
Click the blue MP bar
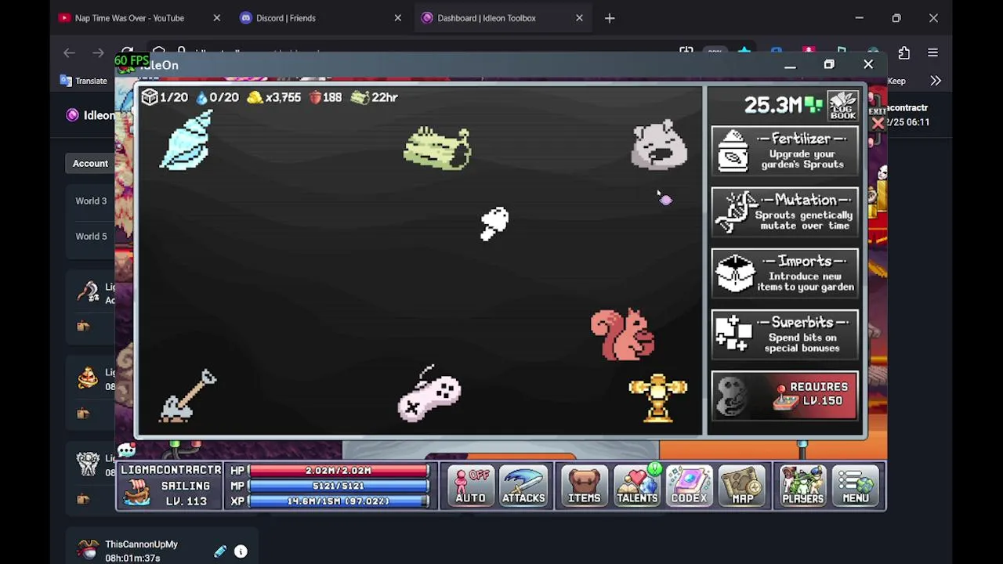339,486
